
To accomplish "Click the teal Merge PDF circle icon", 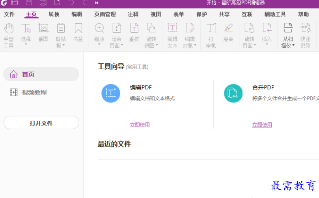I will tap(233, 93).
